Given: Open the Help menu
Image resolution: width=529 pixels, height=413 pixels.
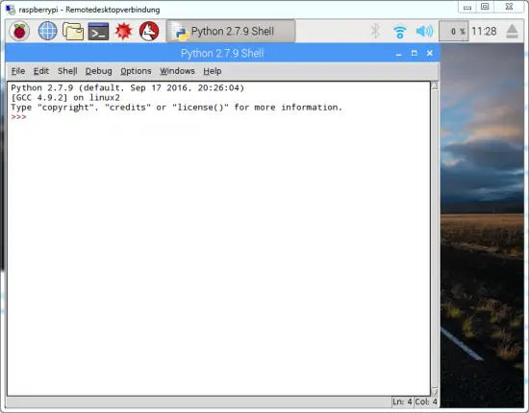Looking at the screenshot, I should 213,71.
